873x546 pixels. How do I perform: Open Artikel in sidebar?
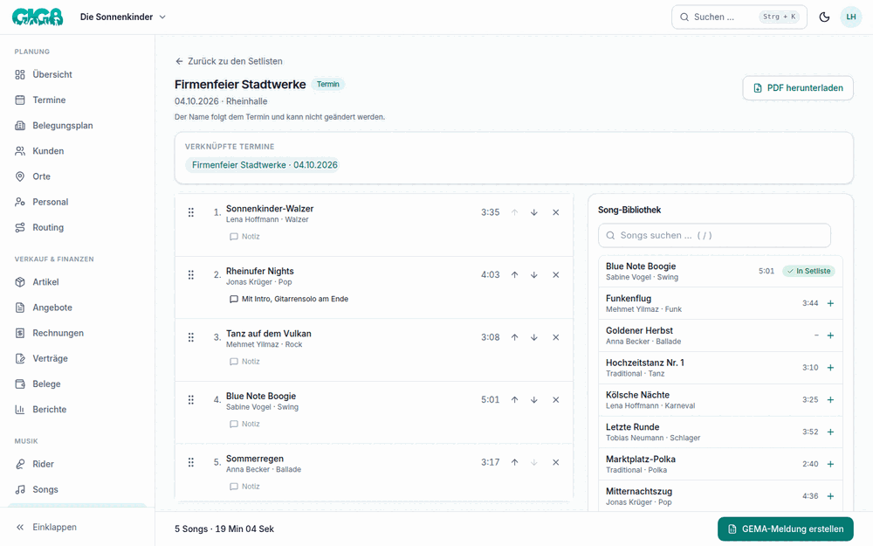[77, 282]
